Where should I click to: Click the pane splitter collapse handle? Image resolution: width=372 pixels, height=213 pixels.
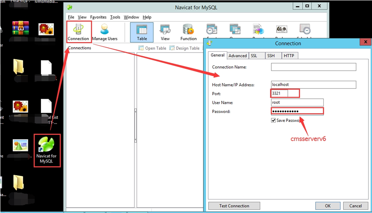pos(136,125)
